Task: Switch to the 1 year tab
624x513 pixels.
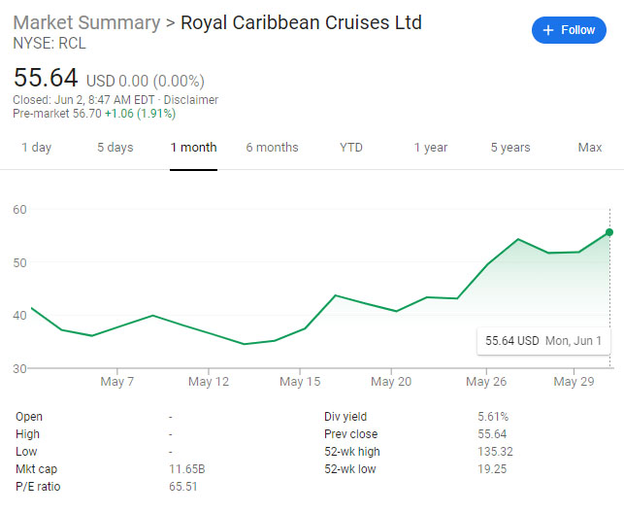Action: click(x=431, y=148)
